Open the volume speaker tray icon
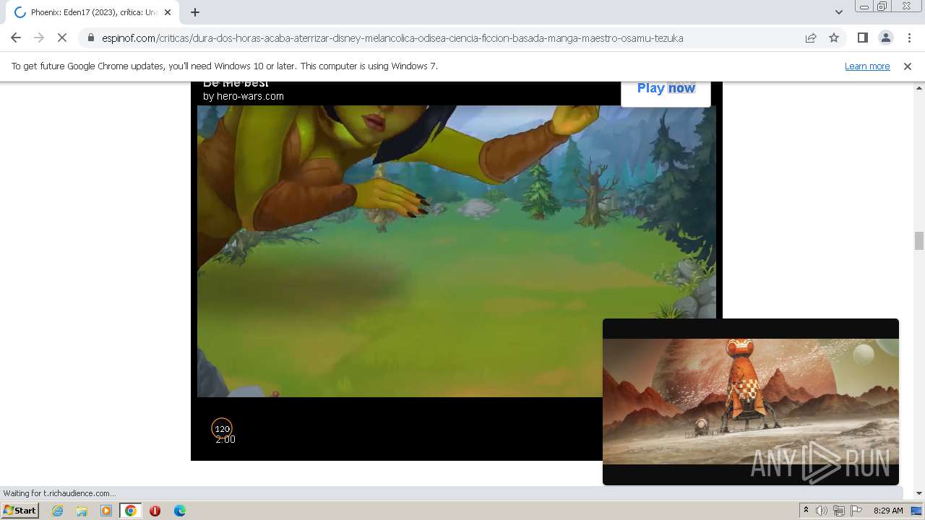925x520 pixels. pyautogui.click(x=822, y=511)
